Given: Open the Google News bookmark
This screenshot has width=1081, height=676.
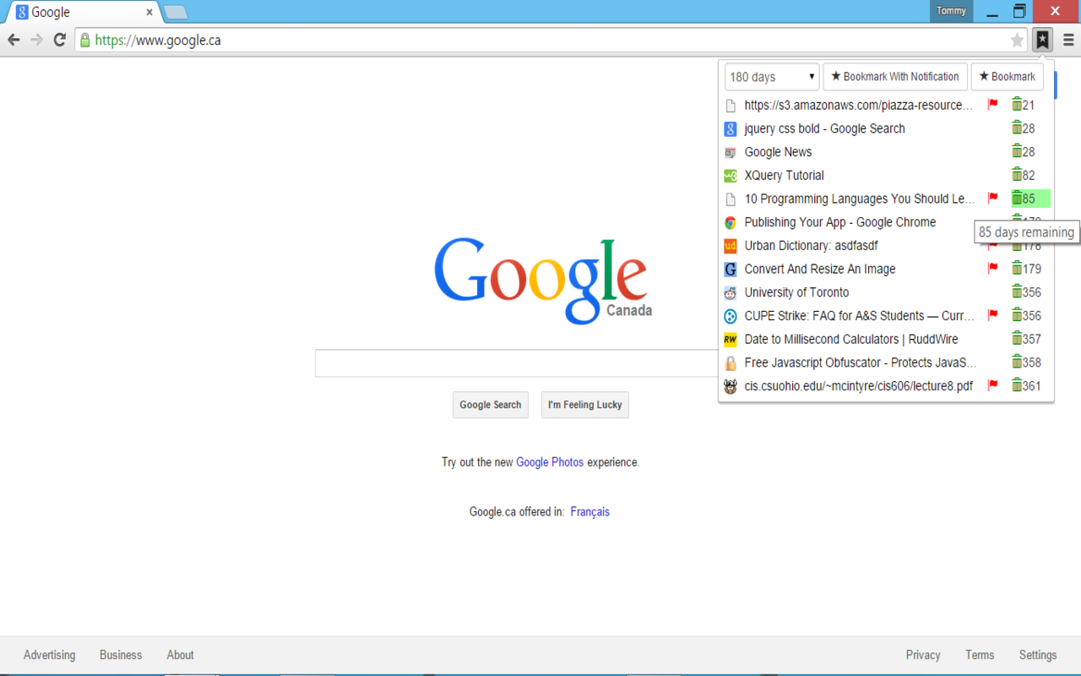Looking at the screenshot, I should click(x=778, y=152).
